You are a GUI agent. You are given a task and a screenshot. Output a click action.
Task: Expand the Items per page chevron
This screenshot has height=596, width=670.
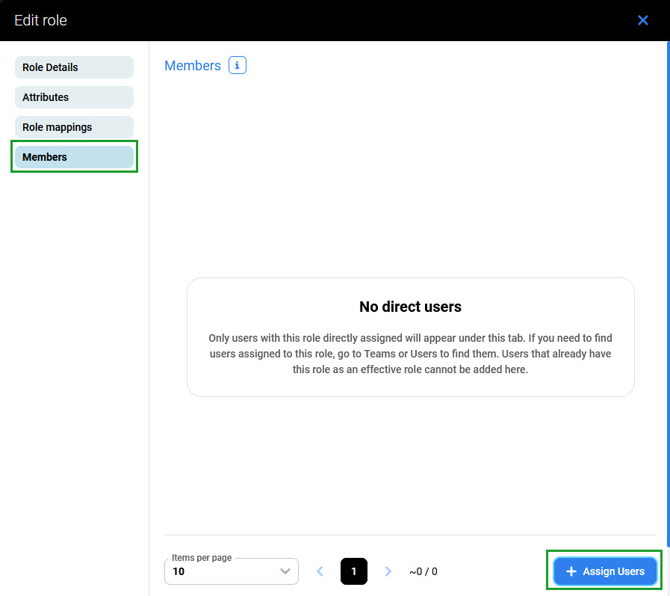(x=285, y=571)
